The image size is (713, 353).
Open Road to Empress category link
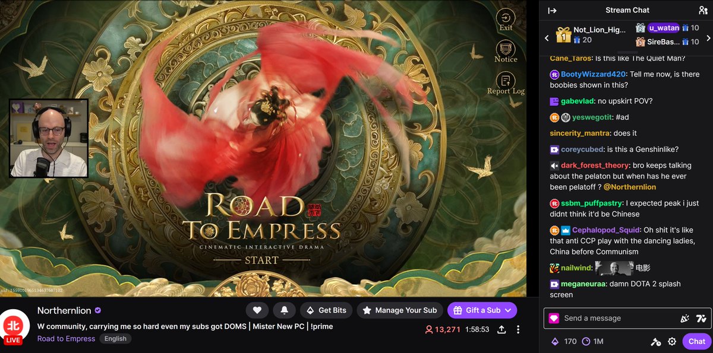(x=66, y=339)
